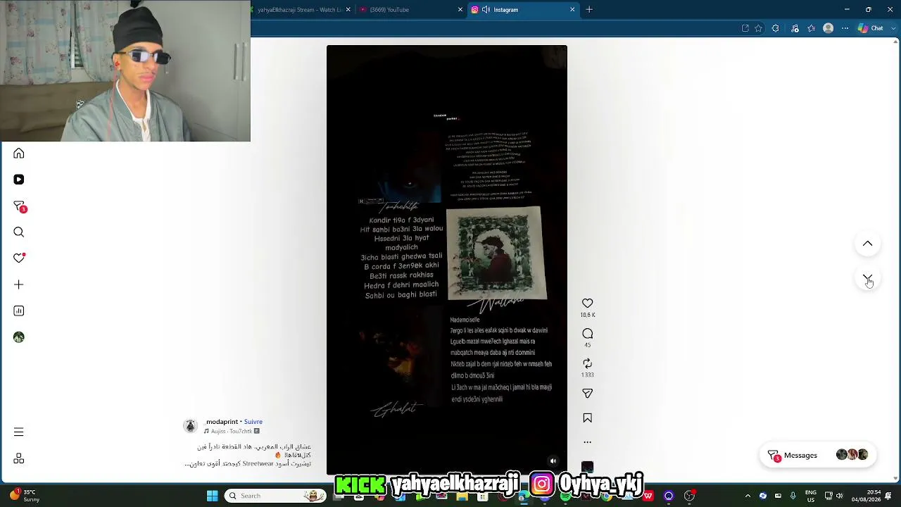View notifications heart in the left sidebar

point(19,258)
